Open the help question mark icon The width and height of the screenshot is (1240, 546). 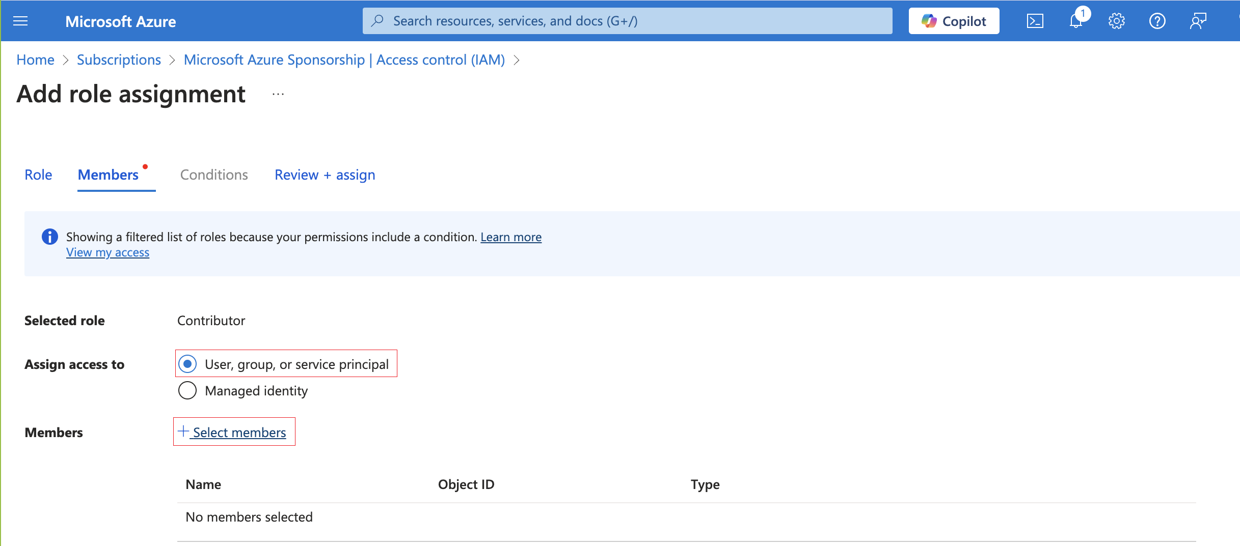click(1157, 21)
